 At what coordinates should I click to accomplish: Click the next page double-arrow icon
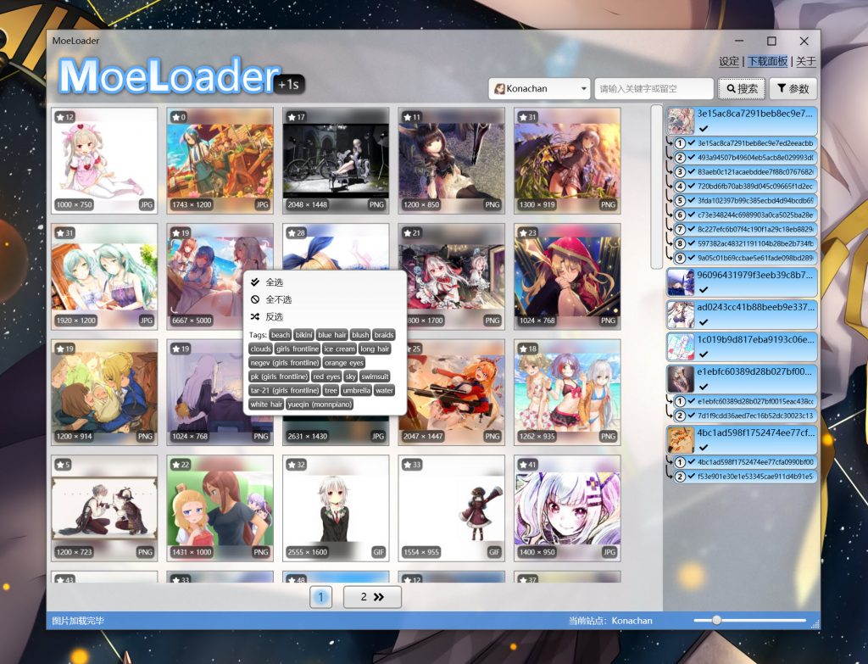pyautogui.click(x=379, y=597)
